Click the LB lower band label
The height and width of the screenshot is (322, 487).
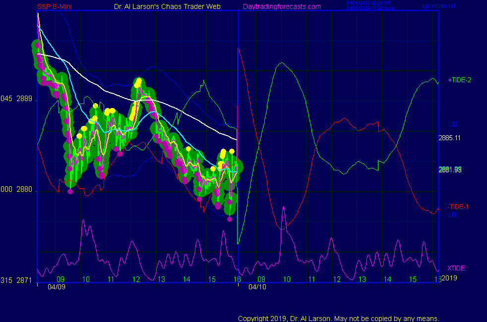click(x=452, y=215)
